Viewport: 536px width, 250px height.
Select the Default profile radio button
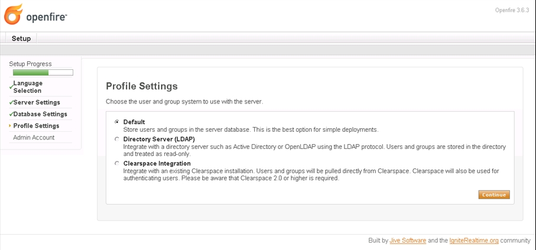[117, 122]
